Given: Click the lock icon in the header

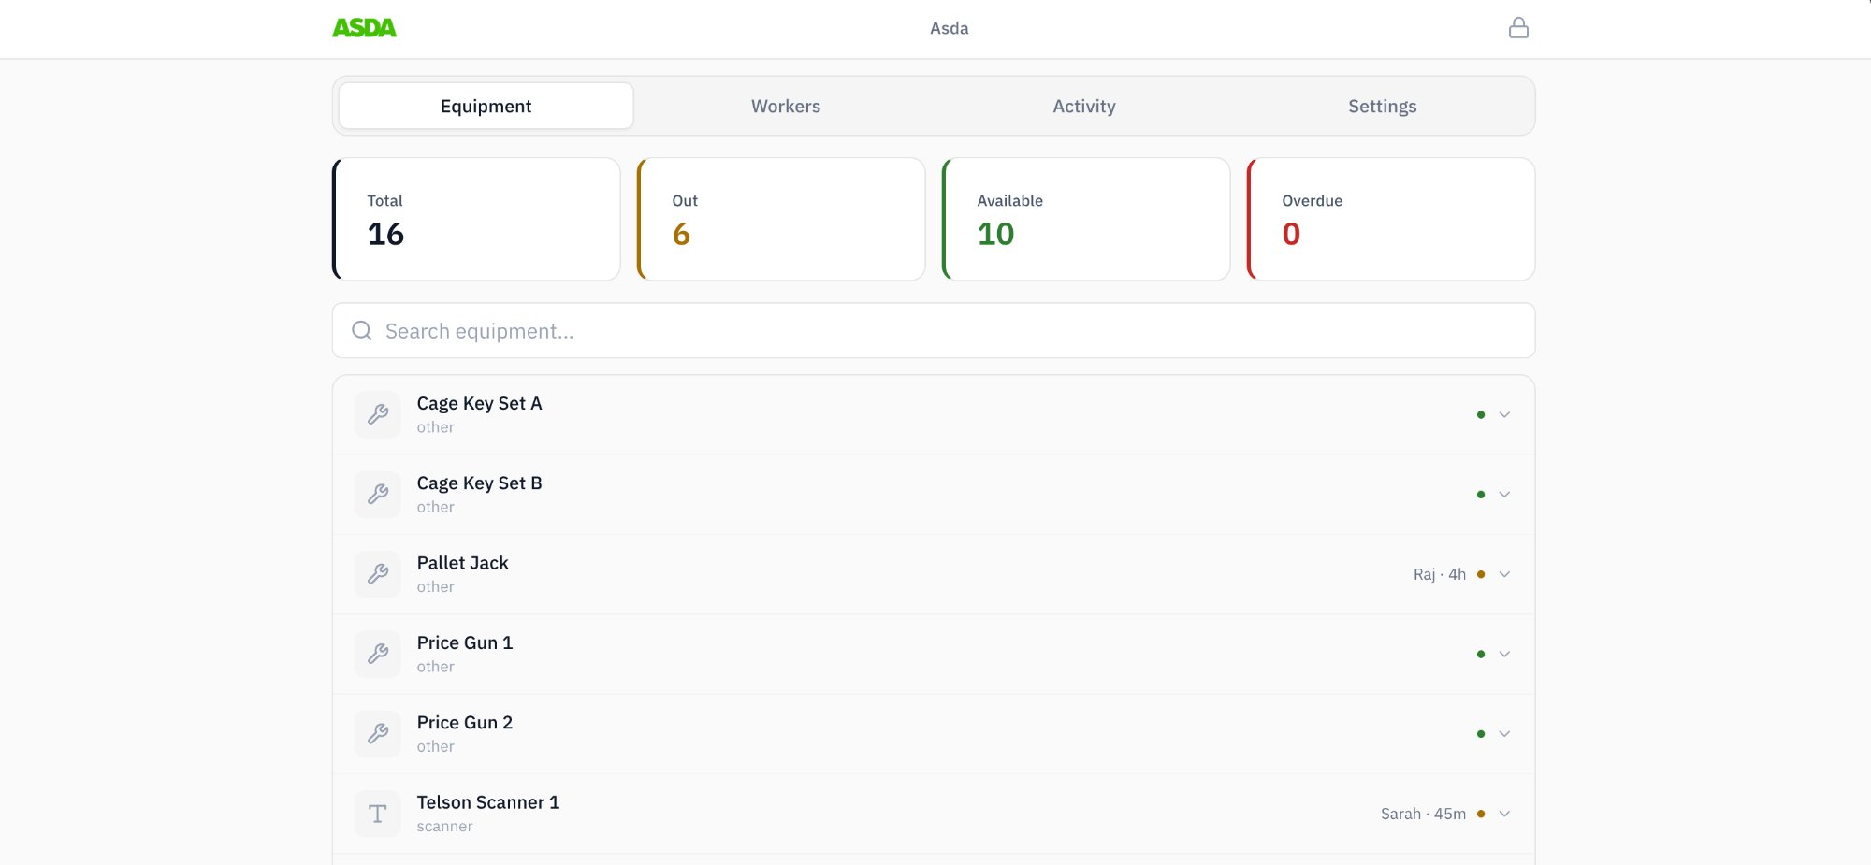Looking at the screenshot, I should [1519, 27].
